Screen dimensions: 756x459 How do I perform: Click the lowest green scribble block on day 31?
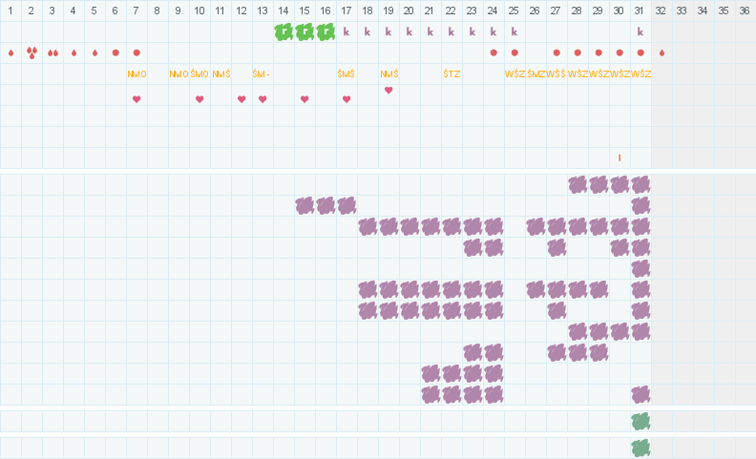(640, 448)
